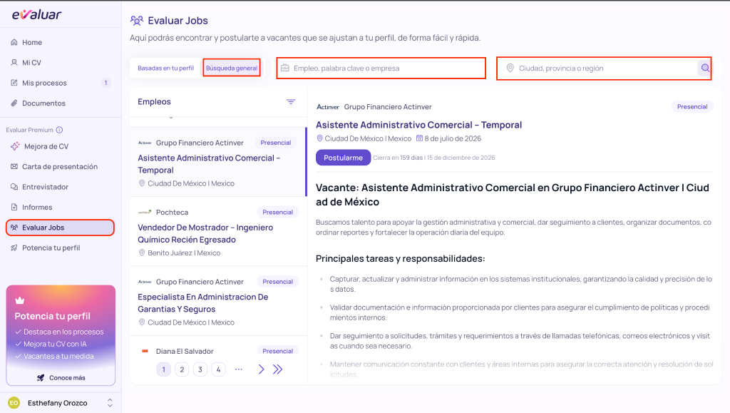Click Pochteca company logo in list

145,213
